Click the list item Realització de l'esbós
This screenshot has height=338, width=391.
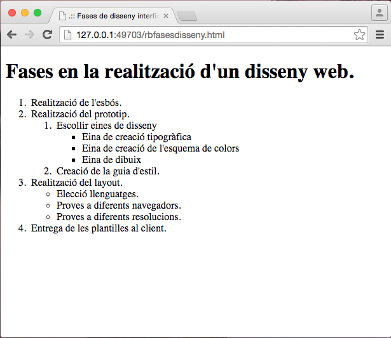pos(76,103)
